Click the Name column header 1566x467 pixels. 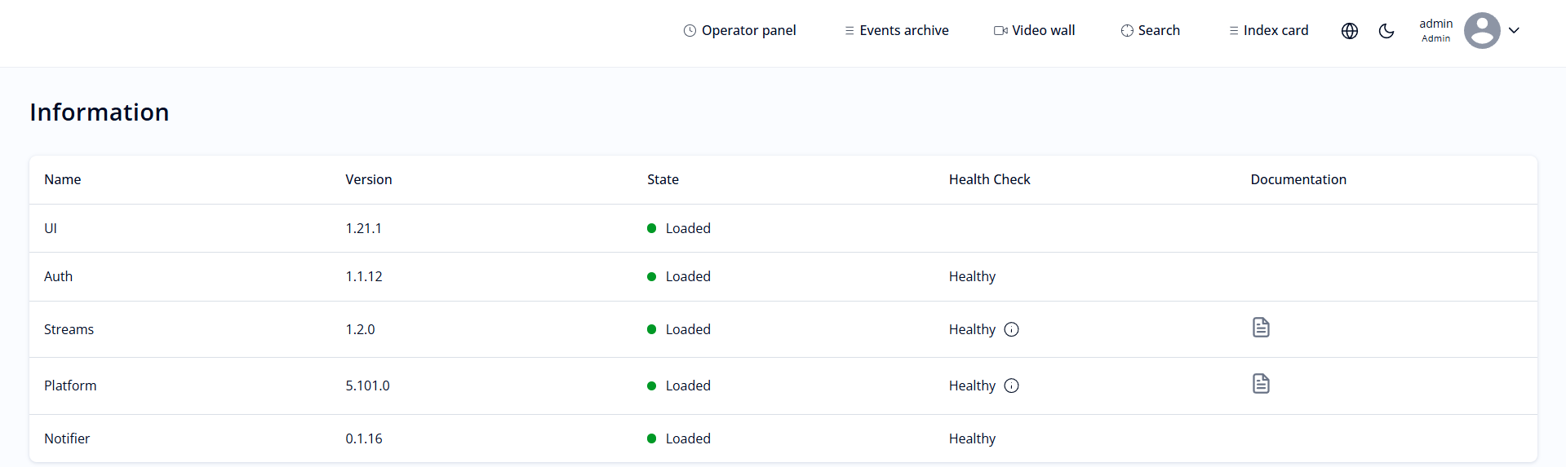(62, 179)
